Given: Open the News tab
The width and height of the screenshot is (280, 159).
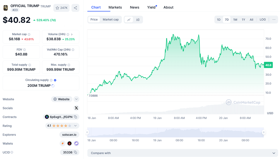Looking at the screenshot, I should click(134, 7).
